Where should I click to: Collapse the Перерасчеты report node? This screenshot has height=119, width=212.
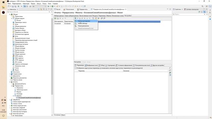pos(12,86)
